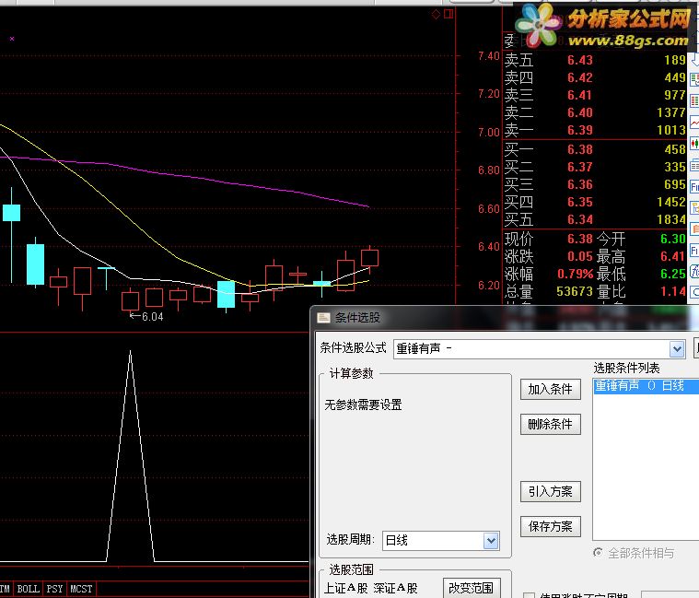Select the 全部条件相与 radio button
The height and width of the screenshot is (598, 699).
[598, 553]
